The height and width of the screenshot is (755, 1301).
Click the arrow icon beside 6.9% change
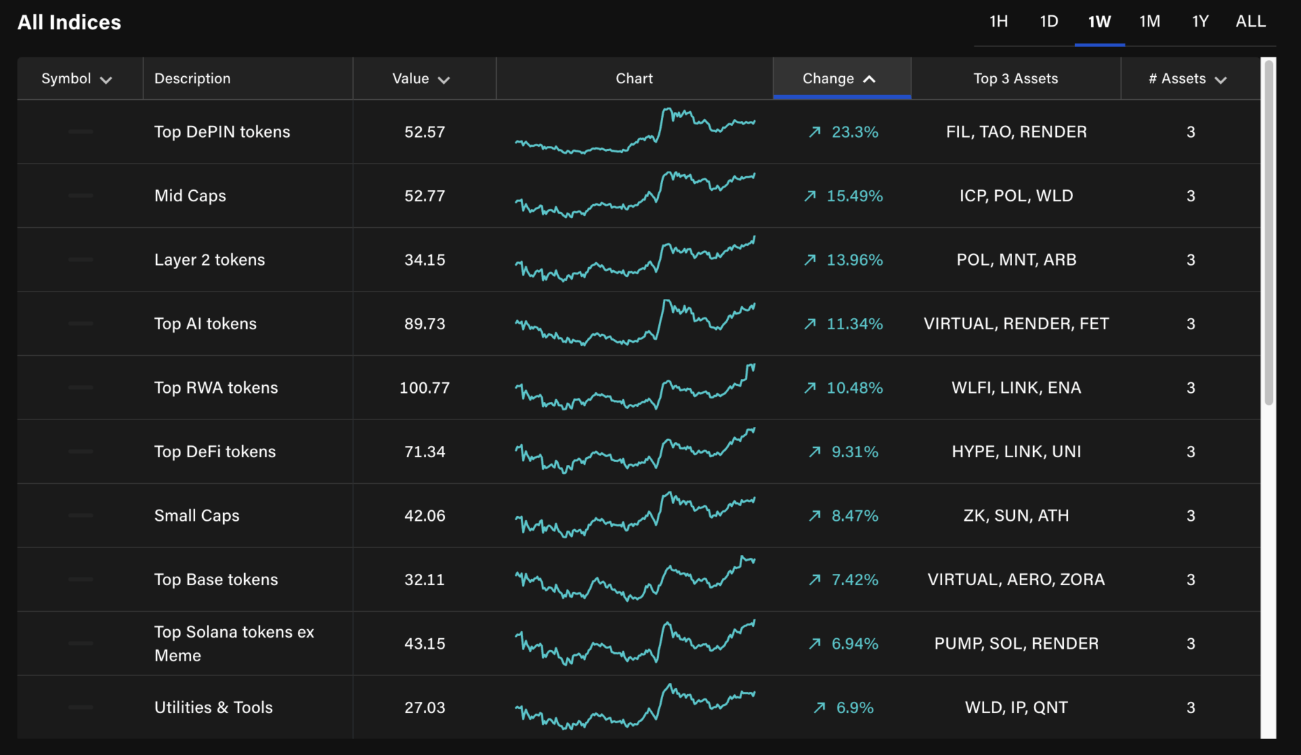pos(820,707)
